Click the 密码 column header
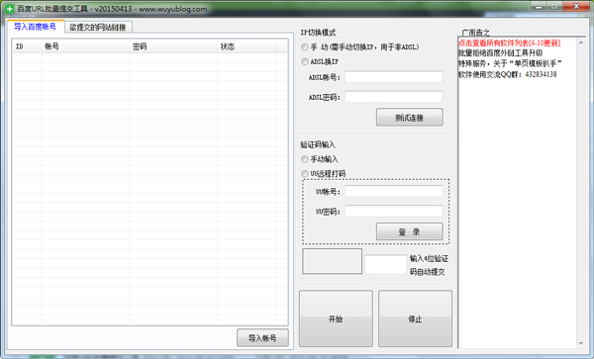Viewport: 594px width, 359px height. point(173,46)
